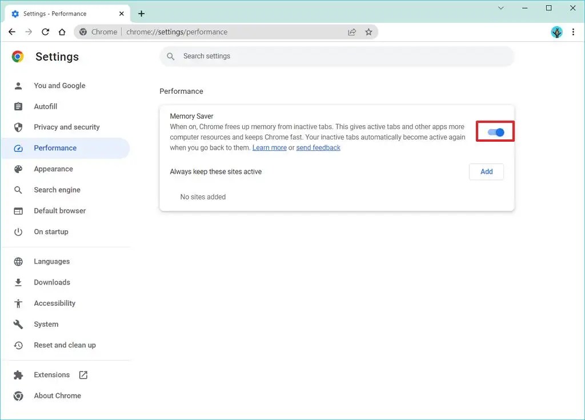Click the browser tab dropdown chevron
This screenshot has width=585, height=420.
(501, 8)
